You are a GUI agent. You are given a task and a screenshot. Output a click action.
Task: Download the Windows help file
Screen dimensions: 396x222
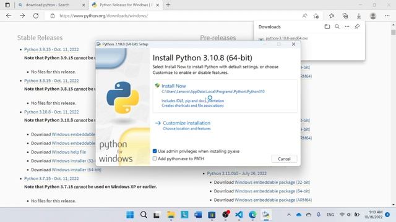pos(69,152)
